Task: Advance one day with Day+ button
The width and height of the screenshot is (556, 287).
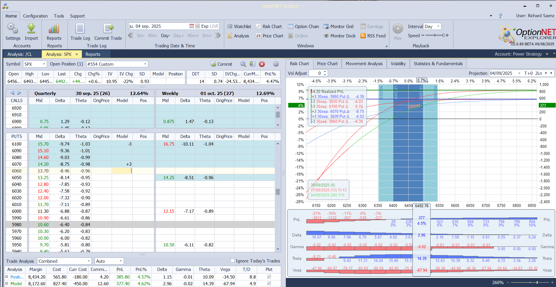Action: tap(179, 36)
